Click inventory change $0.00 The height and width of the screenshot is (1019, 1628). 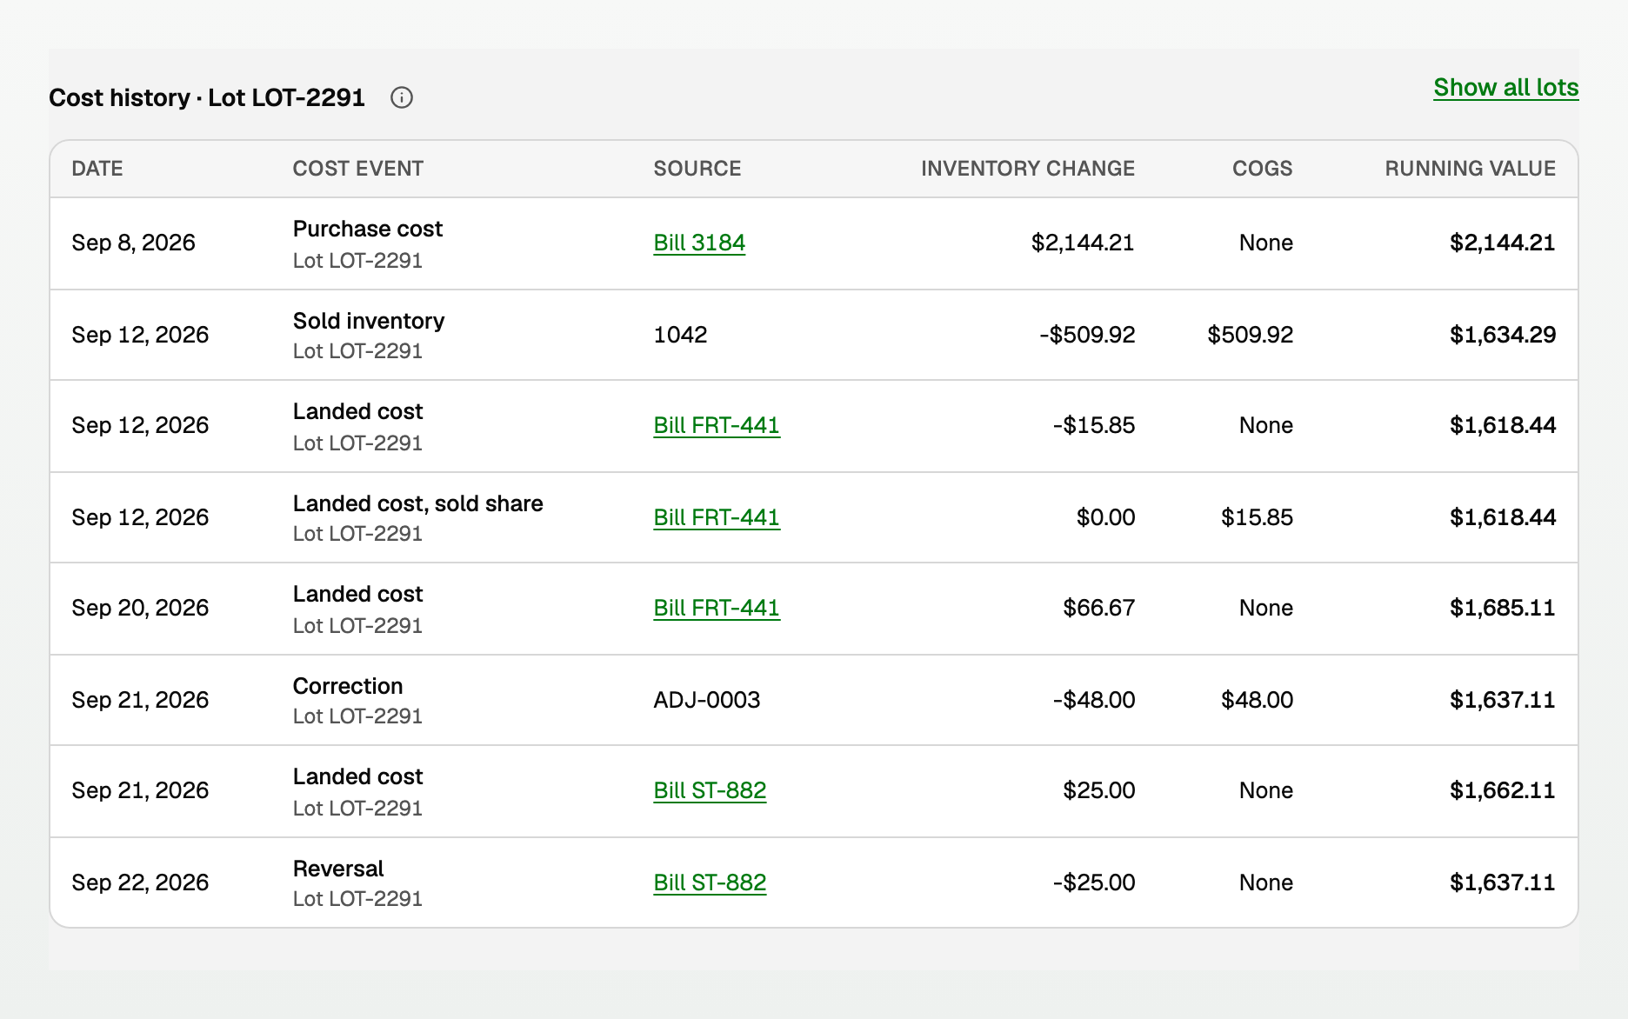click(1105, 517)
